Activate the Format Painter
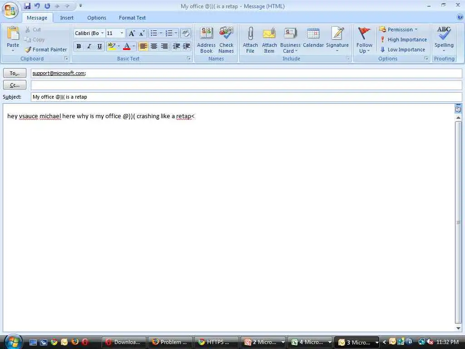The image size is (465, 349). pyautogui.click(x=46, y=50)
